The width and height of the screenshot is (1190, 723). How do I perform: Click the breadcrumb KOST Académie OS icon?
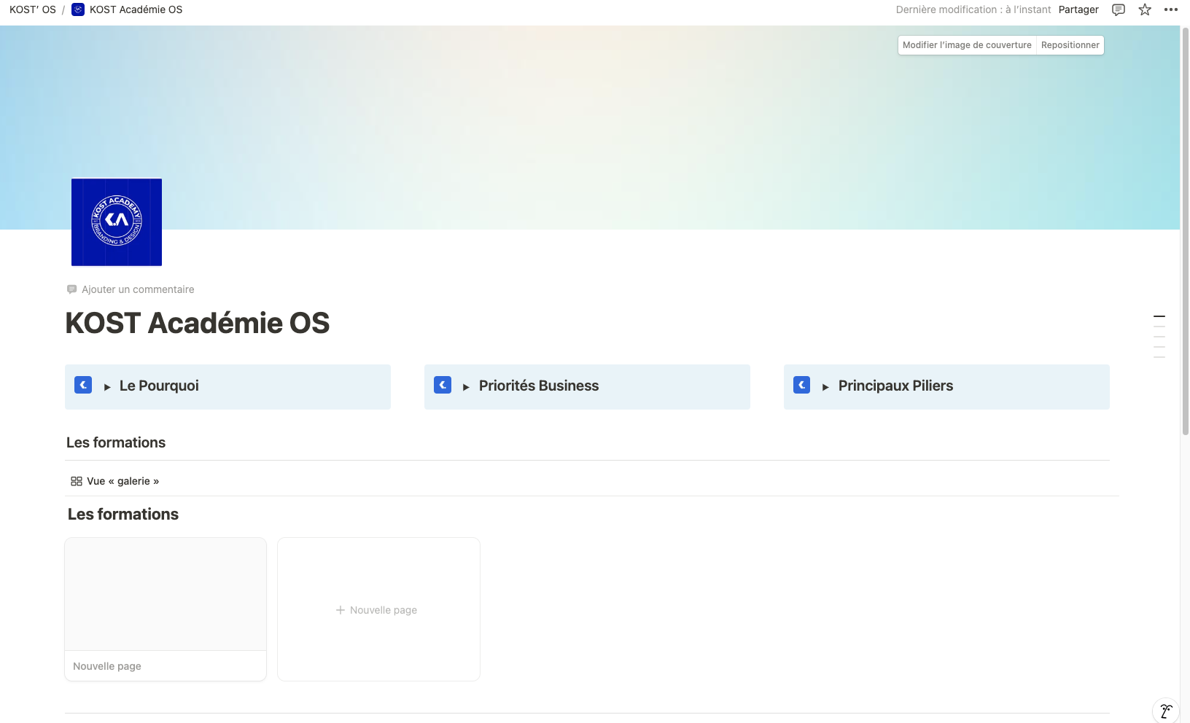78,9
